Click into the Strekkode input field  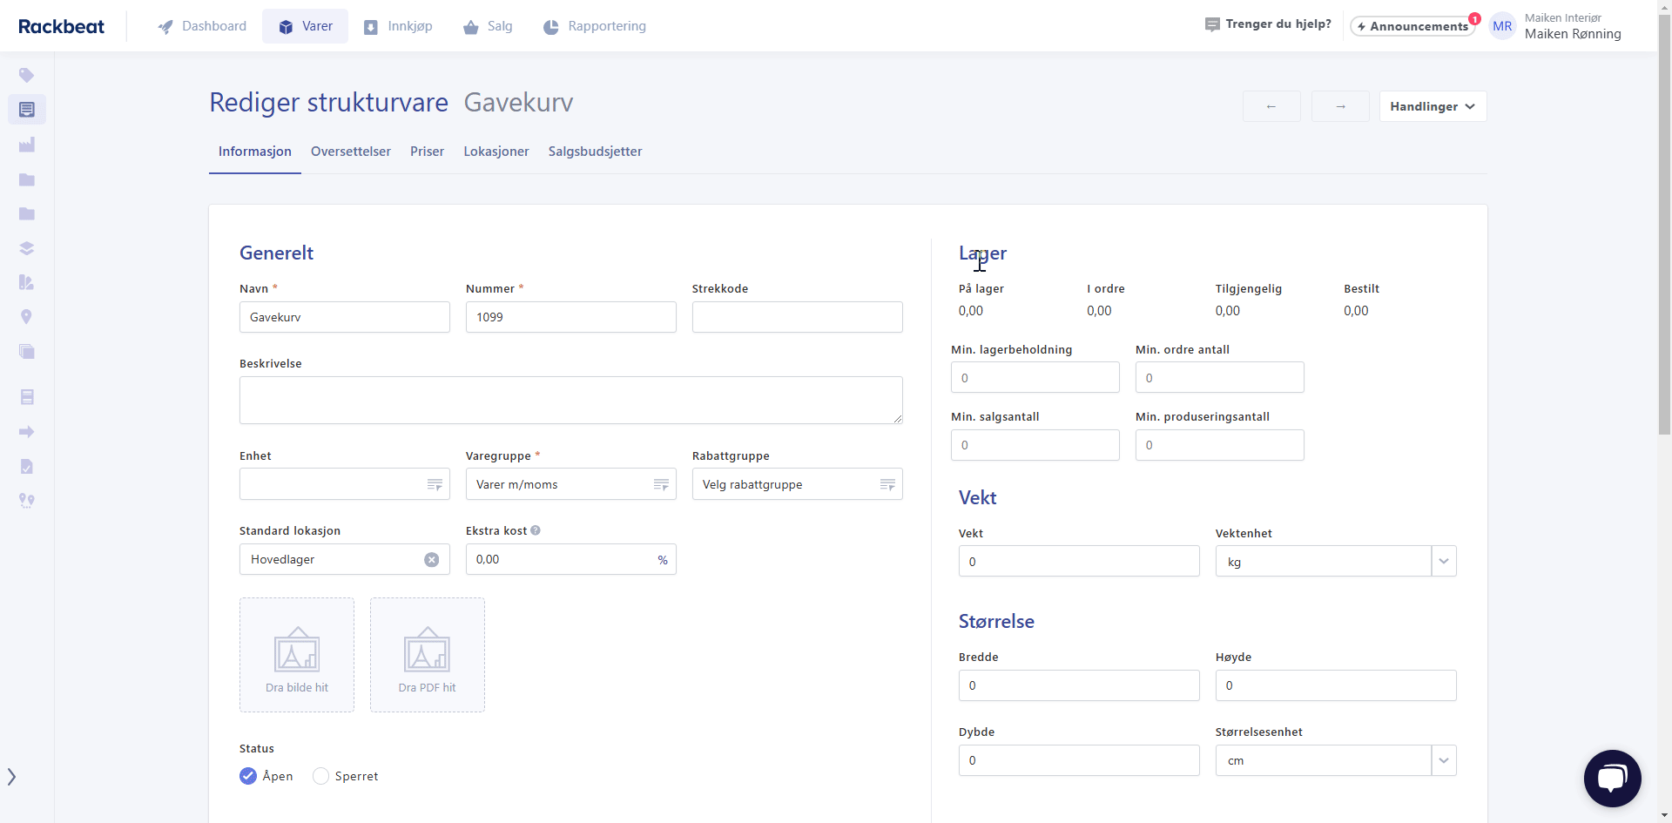pos(797,317)
